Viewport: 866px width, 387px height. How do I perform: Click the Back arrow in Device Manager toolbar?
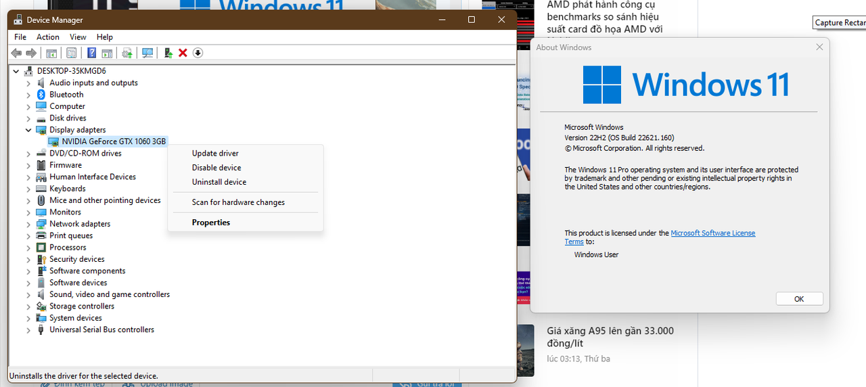click(16, 53)
